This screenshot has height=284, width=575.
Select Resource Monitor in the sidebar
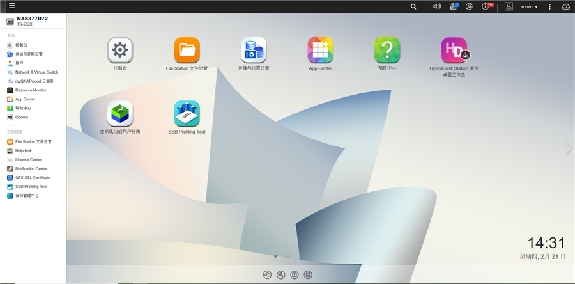click(30, 90)
